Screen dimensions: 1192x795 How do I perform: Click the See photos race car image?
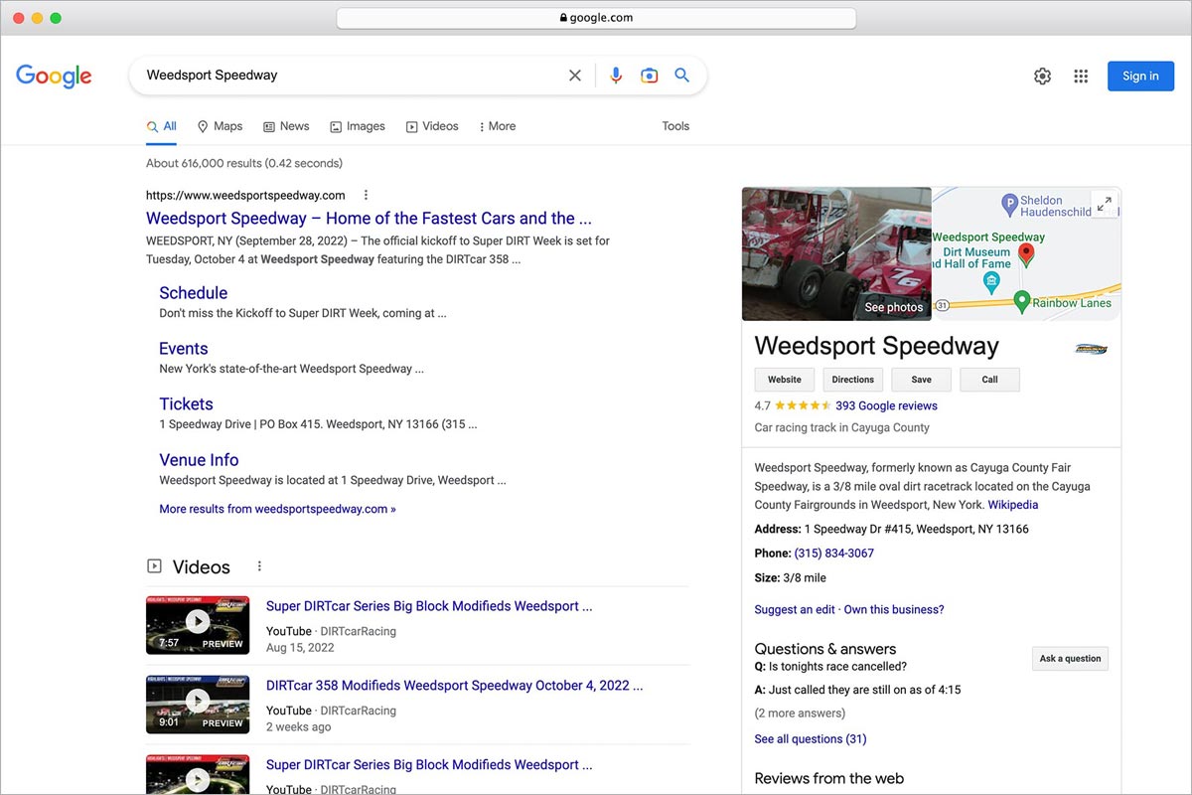pyautogui.click(x=836, y=253)
